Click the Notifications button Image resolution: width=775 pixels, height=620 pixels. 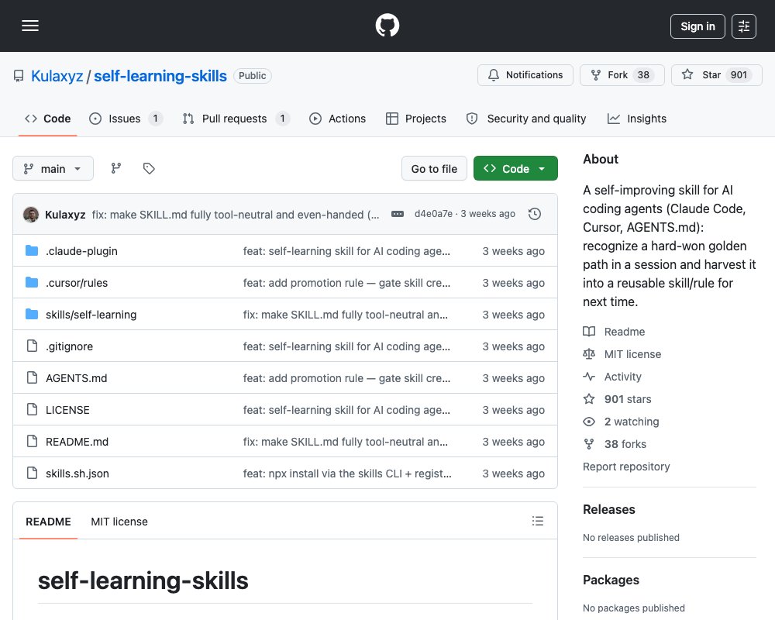coord(525,75)
